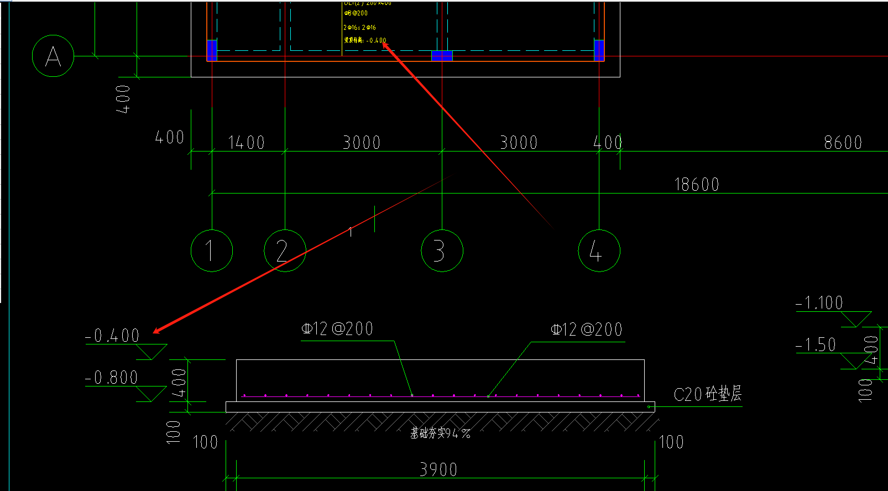This screenshot has width=888, height=491.
Task: Click the yellow Φ8@200 stirrup text
Action: click(356, 13)
